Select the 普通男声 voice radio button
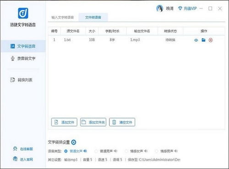This screenshot has height=169, width=229. 96,151
